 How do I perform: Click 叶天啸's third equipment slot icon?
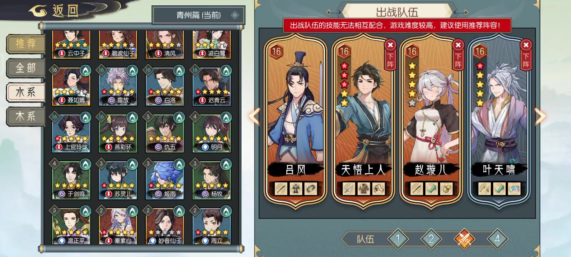(x=514, y=189)
